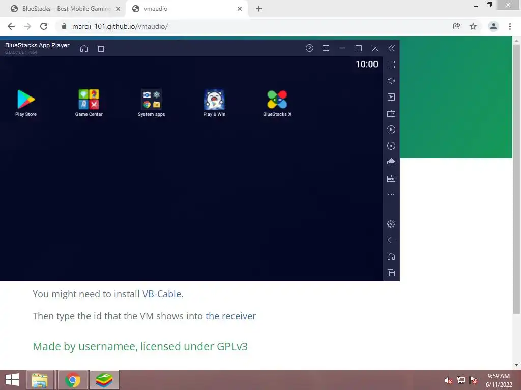Click network tray icon
This screenshot has width=521, height=390.
[x=460, y=380]
